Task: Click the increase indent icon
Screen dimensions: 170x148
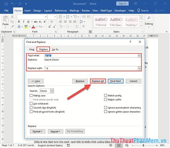Action: tap(89, 17)
